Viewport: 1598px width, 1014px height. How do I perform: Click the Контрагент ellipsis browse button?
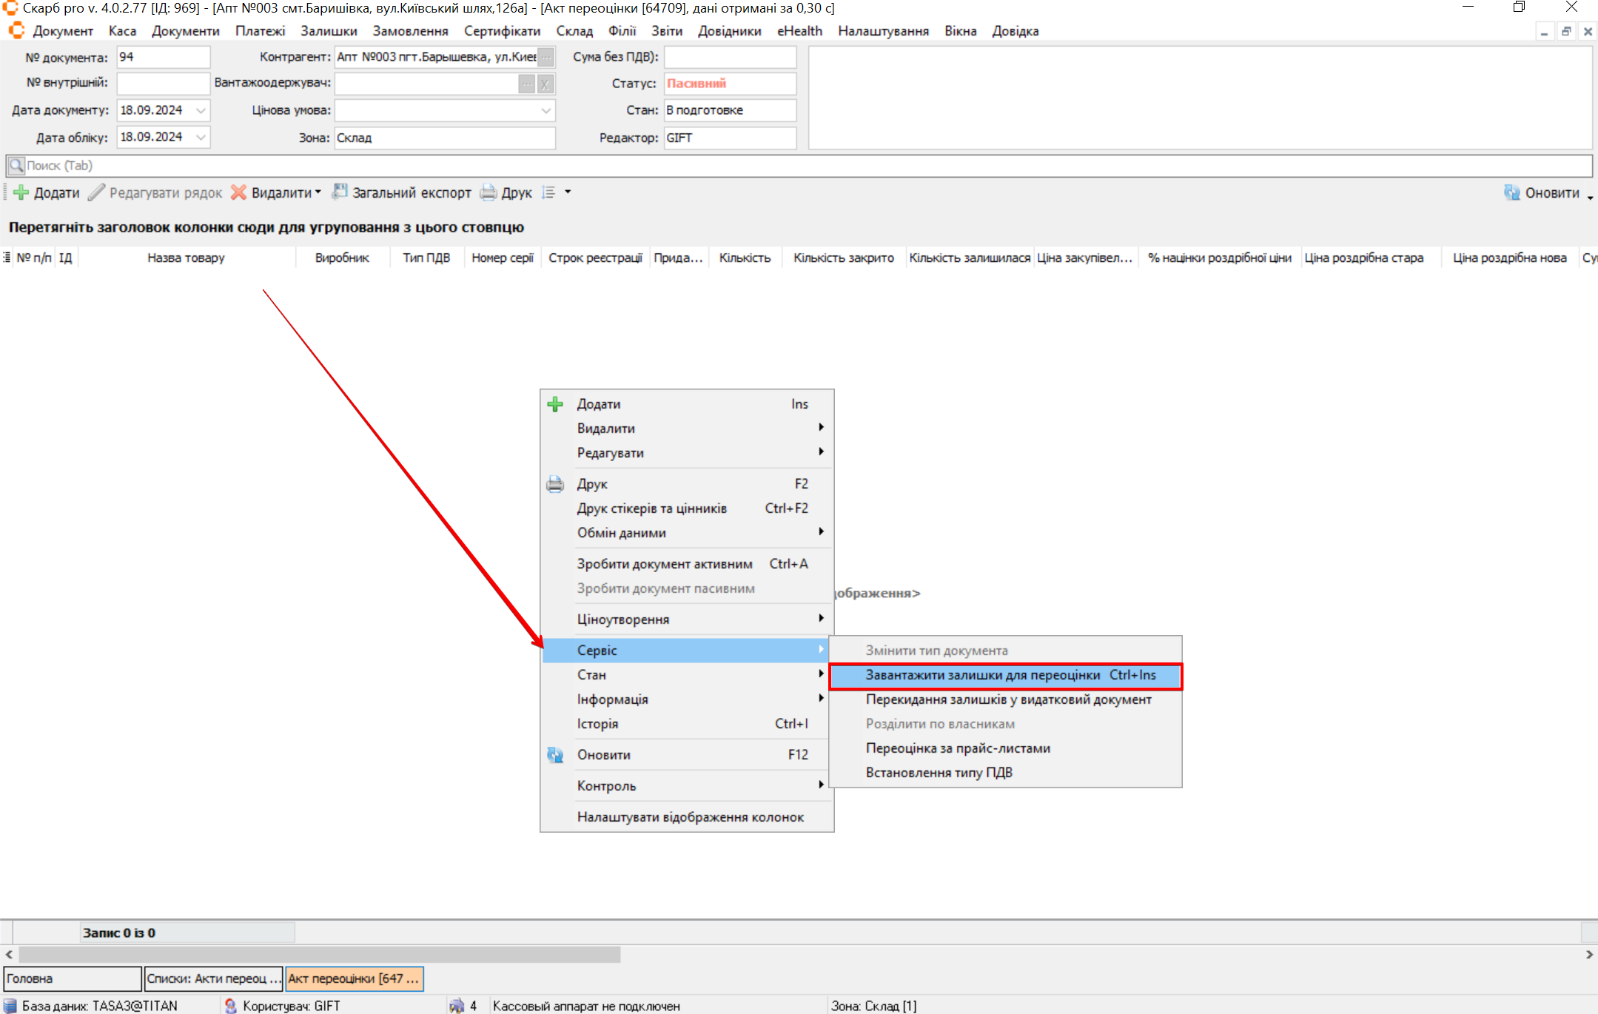[545, 57]
